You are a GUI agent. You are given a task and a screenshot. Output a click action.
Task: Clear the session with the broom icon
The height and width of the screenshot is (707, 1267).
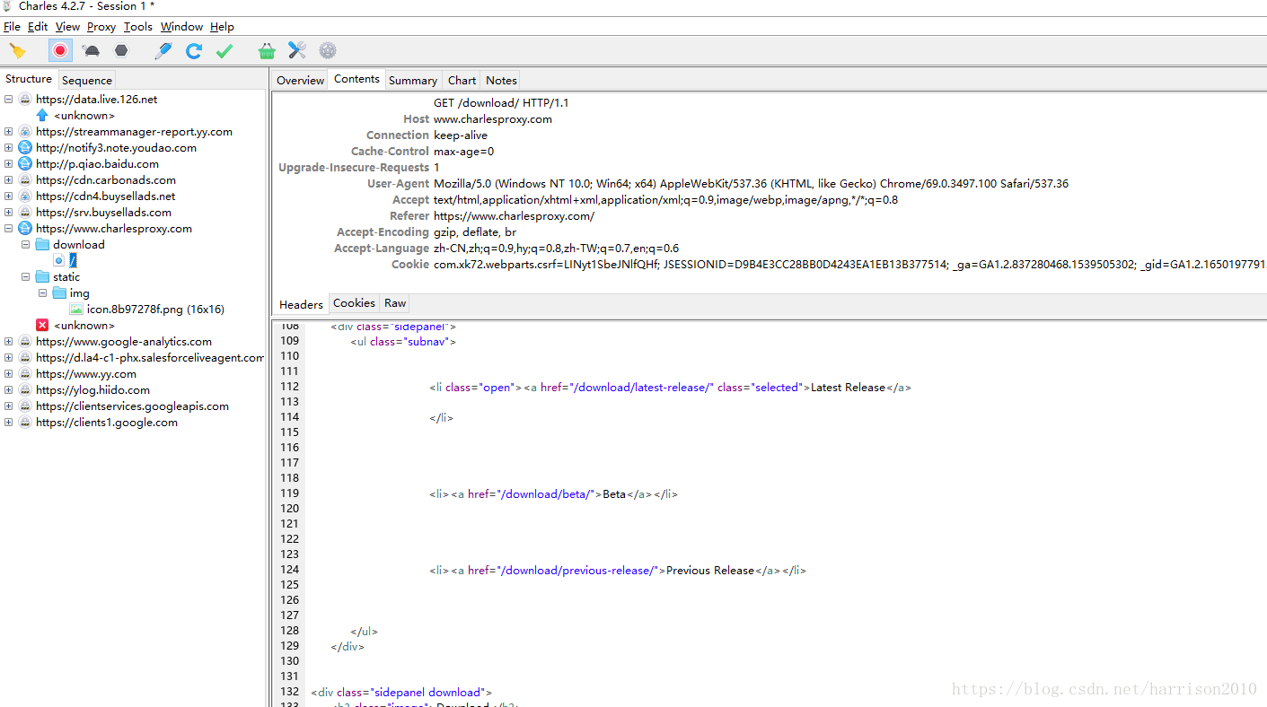(18, 51)
